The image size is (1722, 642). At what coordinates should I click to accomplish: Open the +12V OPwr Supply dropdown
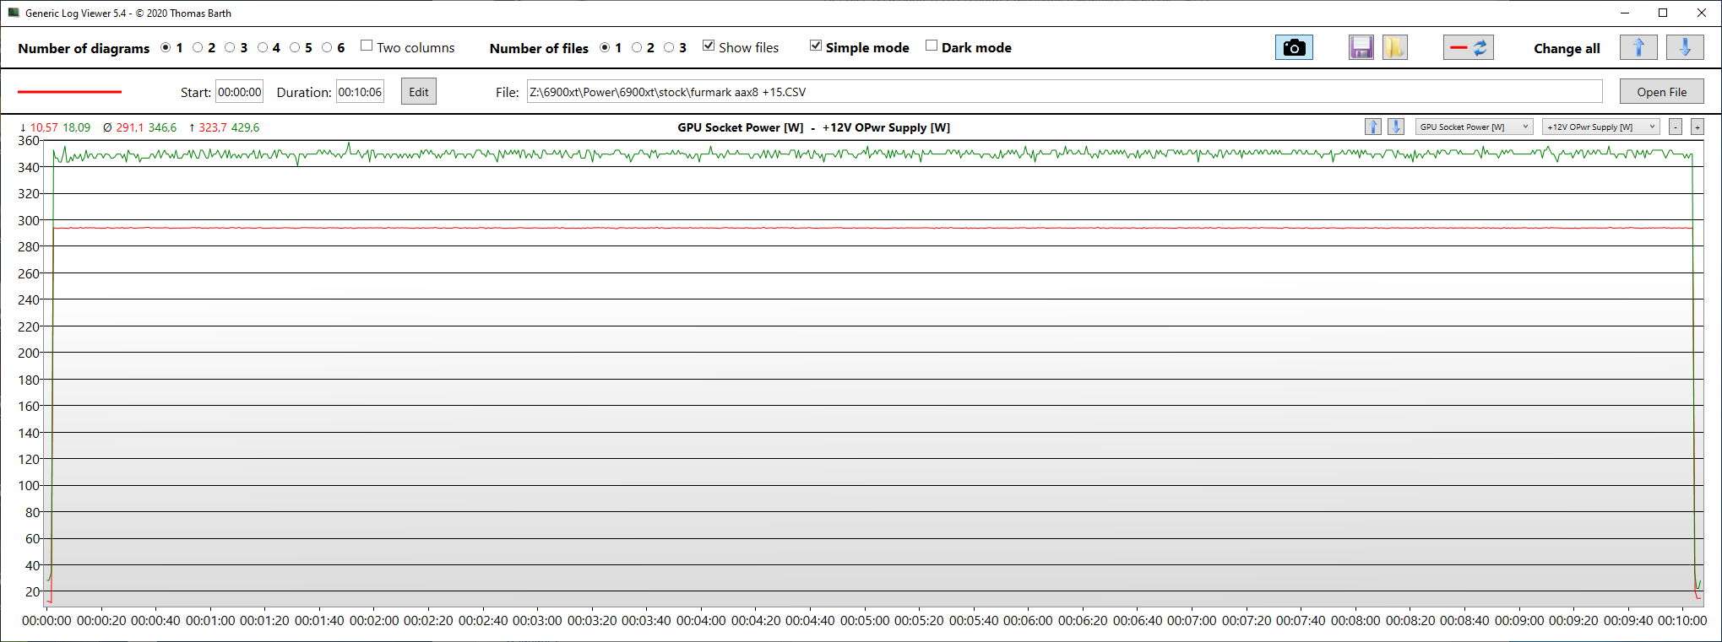[1601, 127]
